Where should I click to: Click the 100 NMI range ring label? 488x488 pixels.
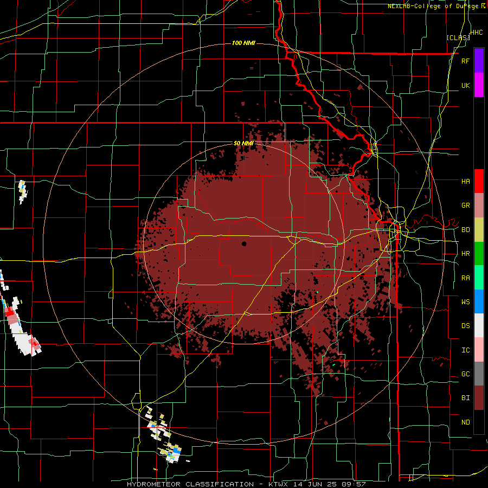click(x=243, y=43)
